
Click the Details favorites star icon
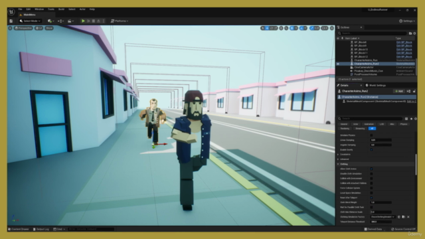point(411,119)
